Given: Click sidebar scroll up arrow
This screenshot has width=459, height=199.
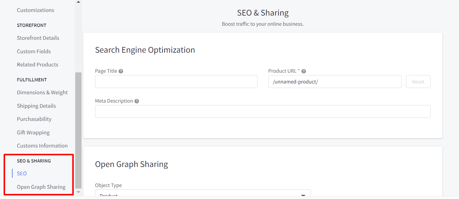Looking at the screenshot, I should (x=78, y=2).
